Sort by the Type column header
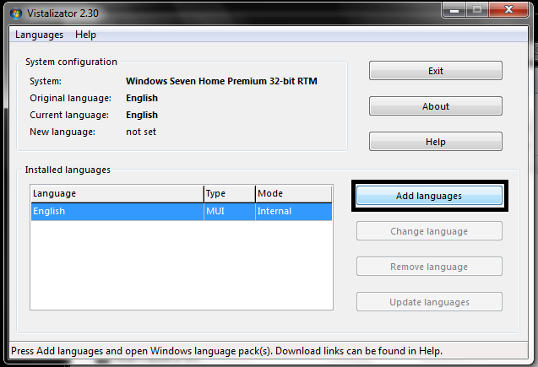538x367 pixels. 230,193
